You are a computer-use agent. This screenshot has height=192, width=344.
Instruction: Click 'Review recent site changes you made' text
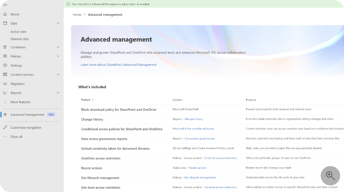point(269,168)
